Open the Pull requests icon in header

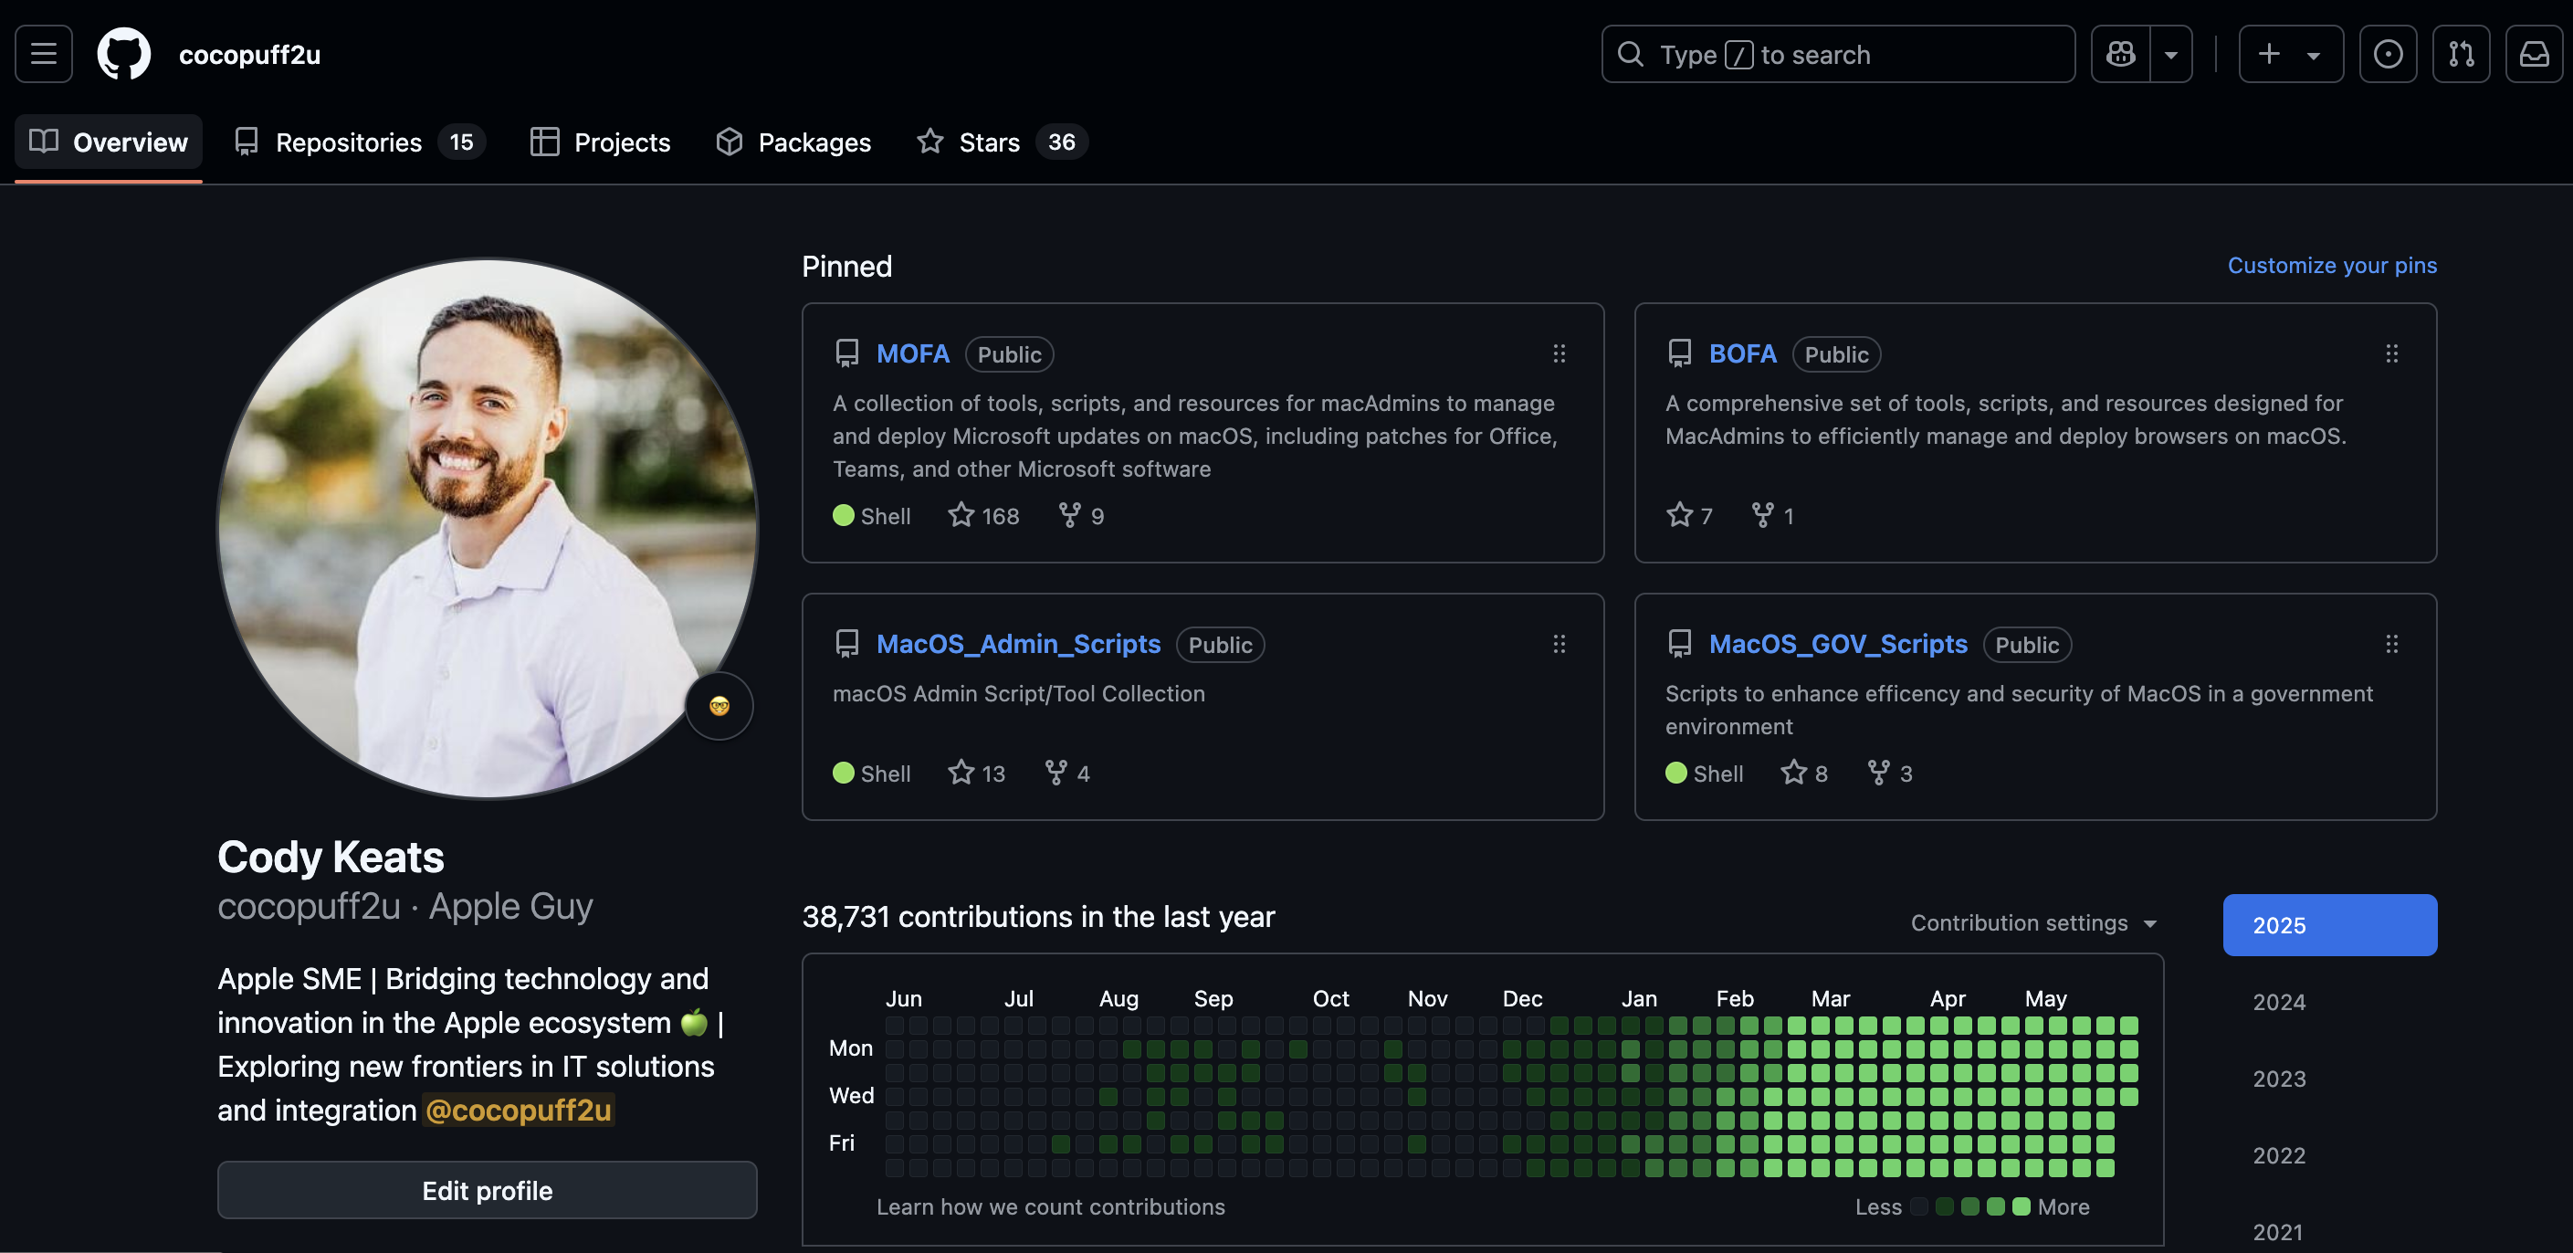coord(2461,54)
